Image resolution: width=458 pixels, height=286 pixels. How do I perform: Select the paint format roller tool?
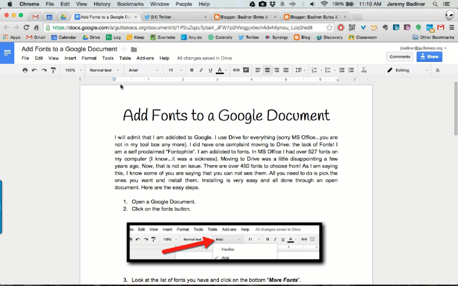[x=53, y=70]
